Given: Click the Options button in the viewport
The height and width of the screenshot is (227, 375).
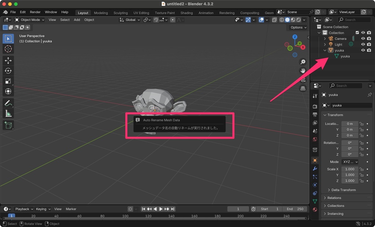Looking at the screenshot, I should click(298, 27).
